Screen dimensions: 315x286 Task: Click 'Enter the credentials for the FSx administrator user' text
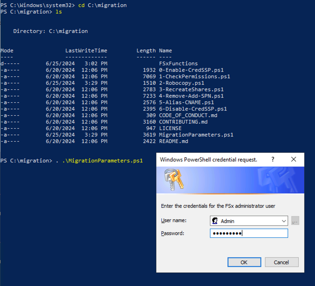coord(218,206)
